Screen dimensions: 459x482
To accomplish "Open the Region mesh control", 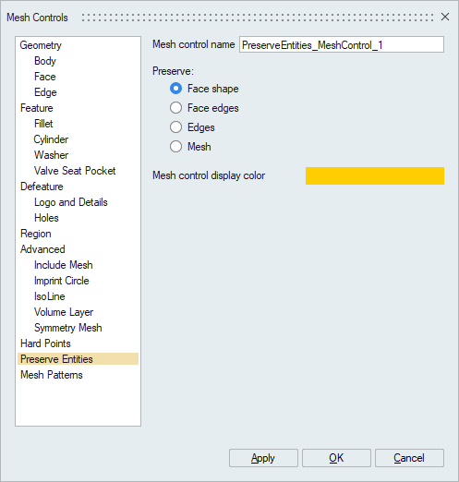I will [36, 234].
